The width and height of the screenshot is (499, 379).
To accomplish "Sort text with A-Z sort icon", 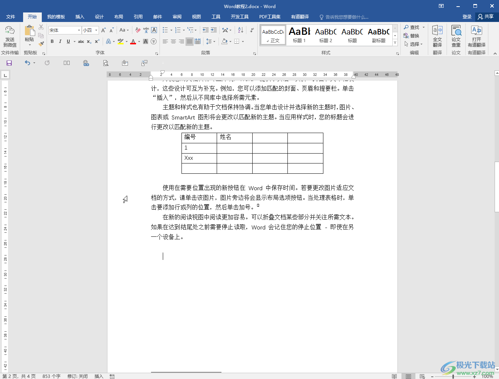I will 241,30.
